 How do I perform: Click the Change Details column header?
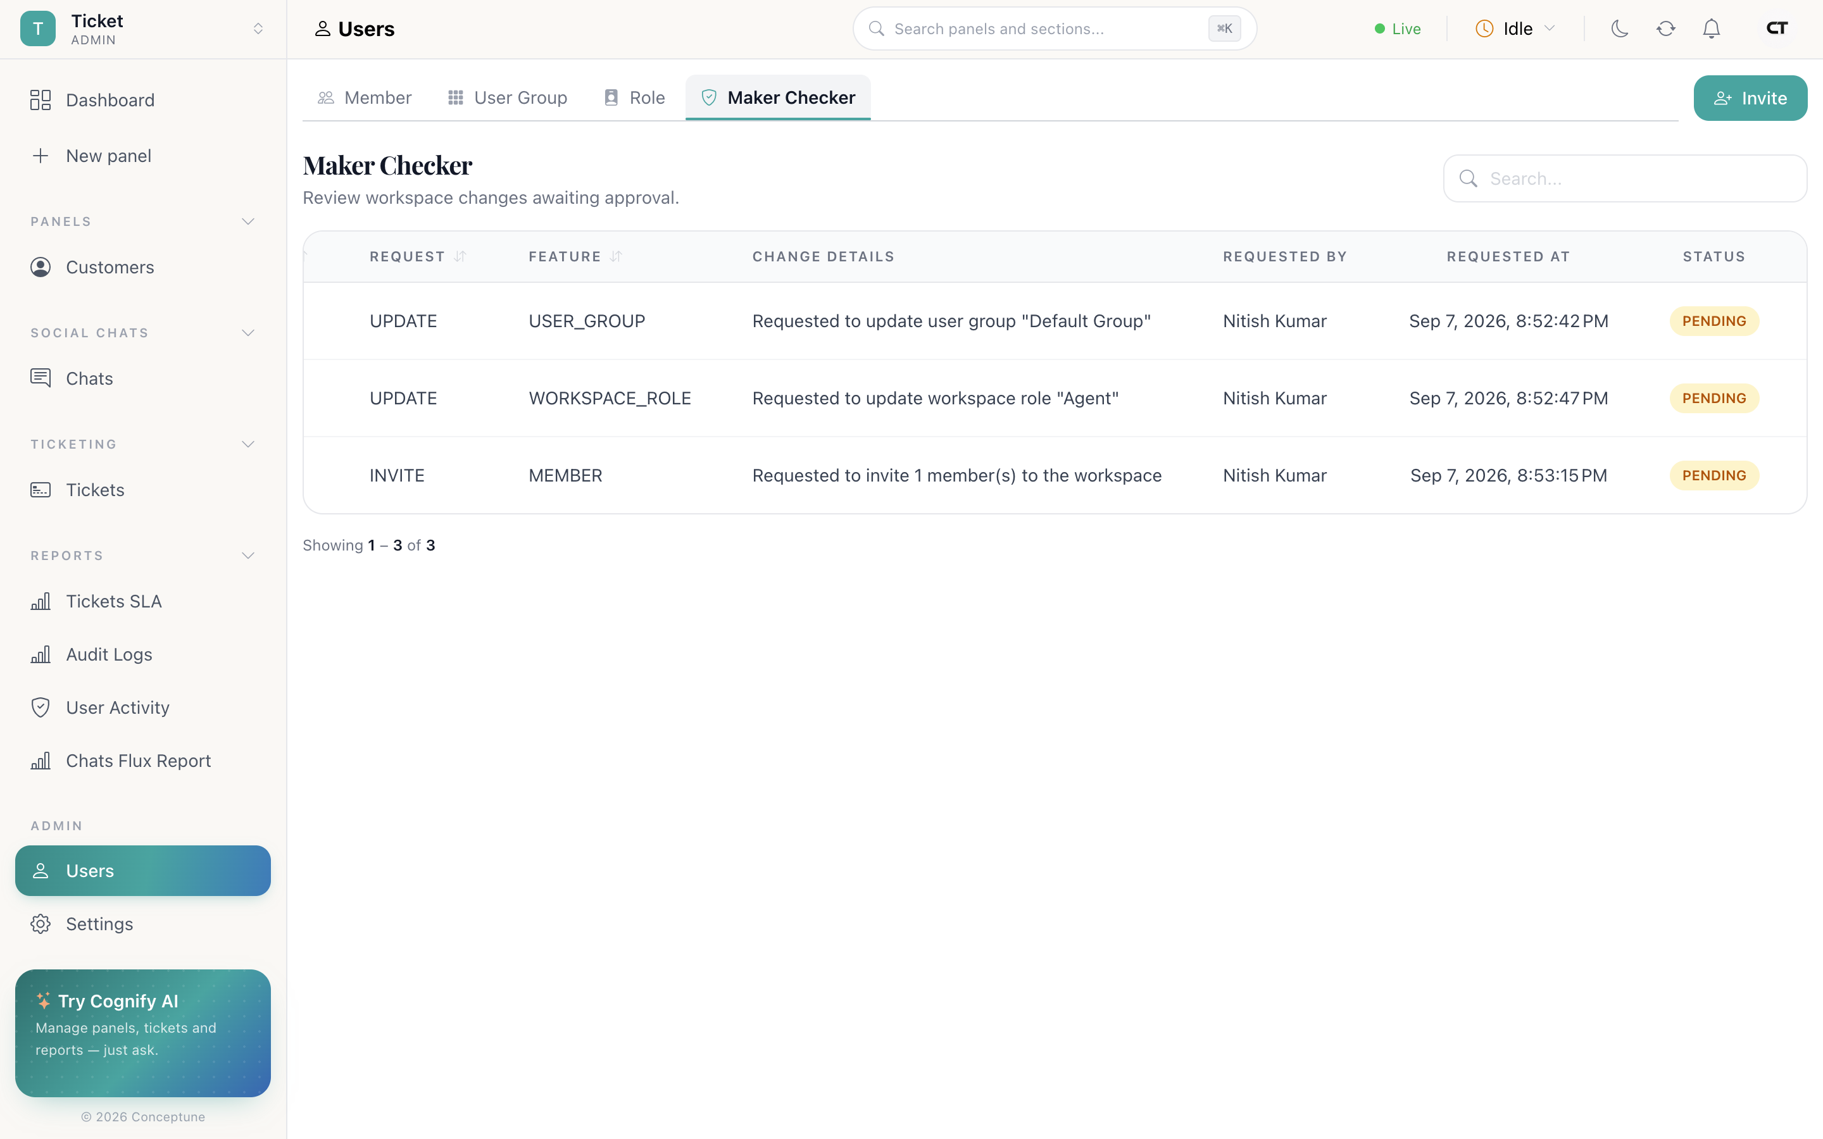pyautogui.click(x=824, y=257)
